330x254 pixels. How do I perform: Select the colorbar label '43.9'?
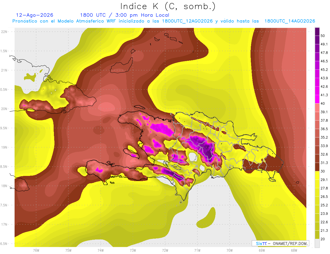click(x=324, y=78)
